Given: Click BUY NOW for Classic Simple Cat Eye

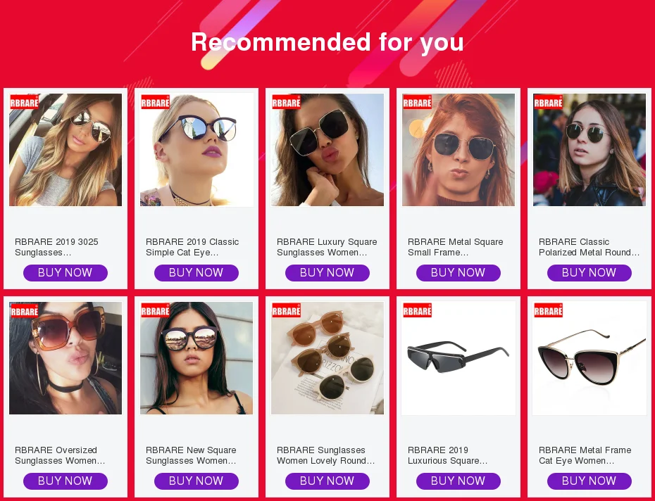Looking at the screenshot, I should pos(196,272).
